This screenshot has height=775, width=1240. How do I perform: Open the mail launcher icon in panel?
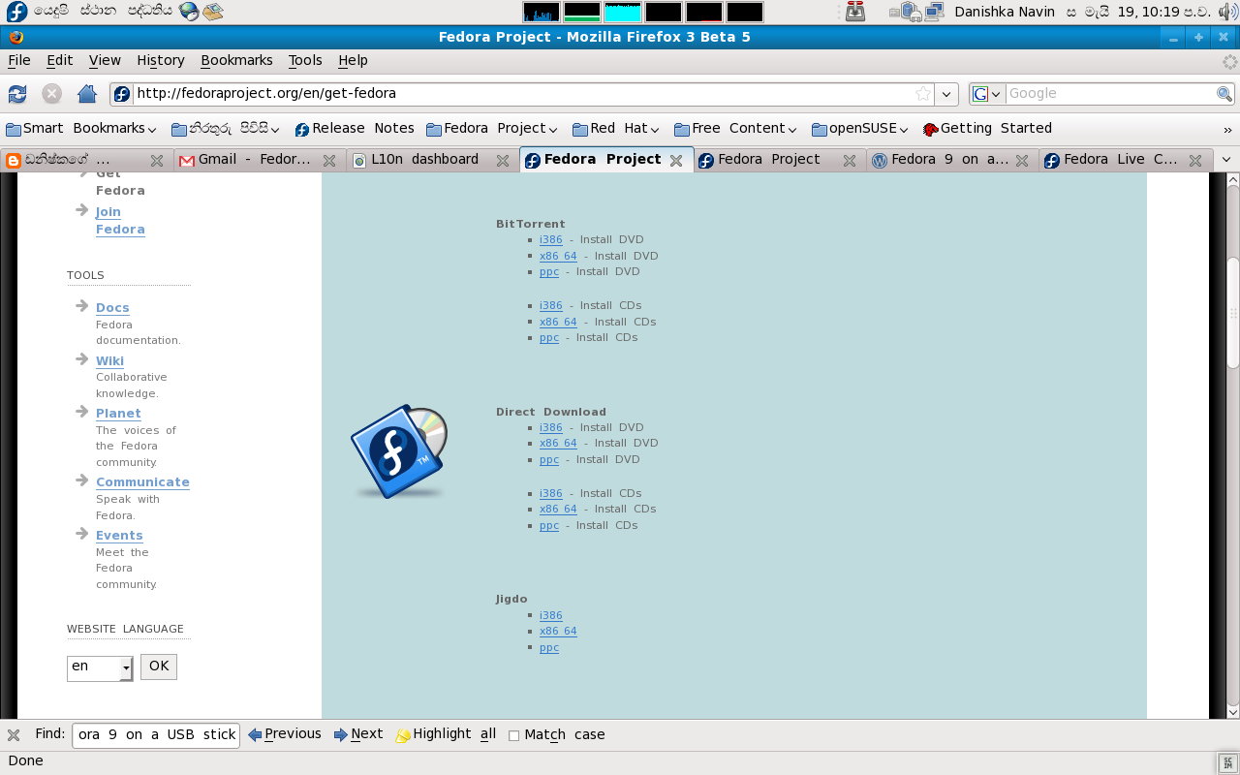click(x=213, y=12)
